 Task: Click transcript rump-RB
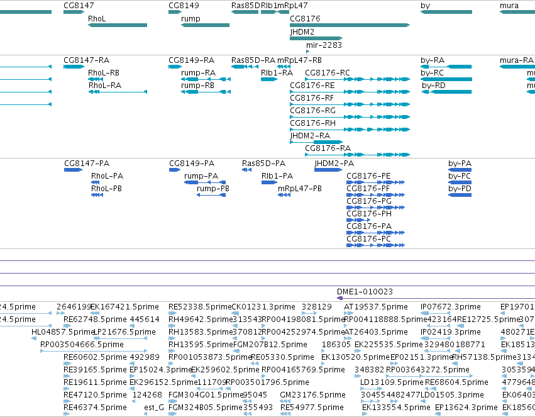[206, 92]
